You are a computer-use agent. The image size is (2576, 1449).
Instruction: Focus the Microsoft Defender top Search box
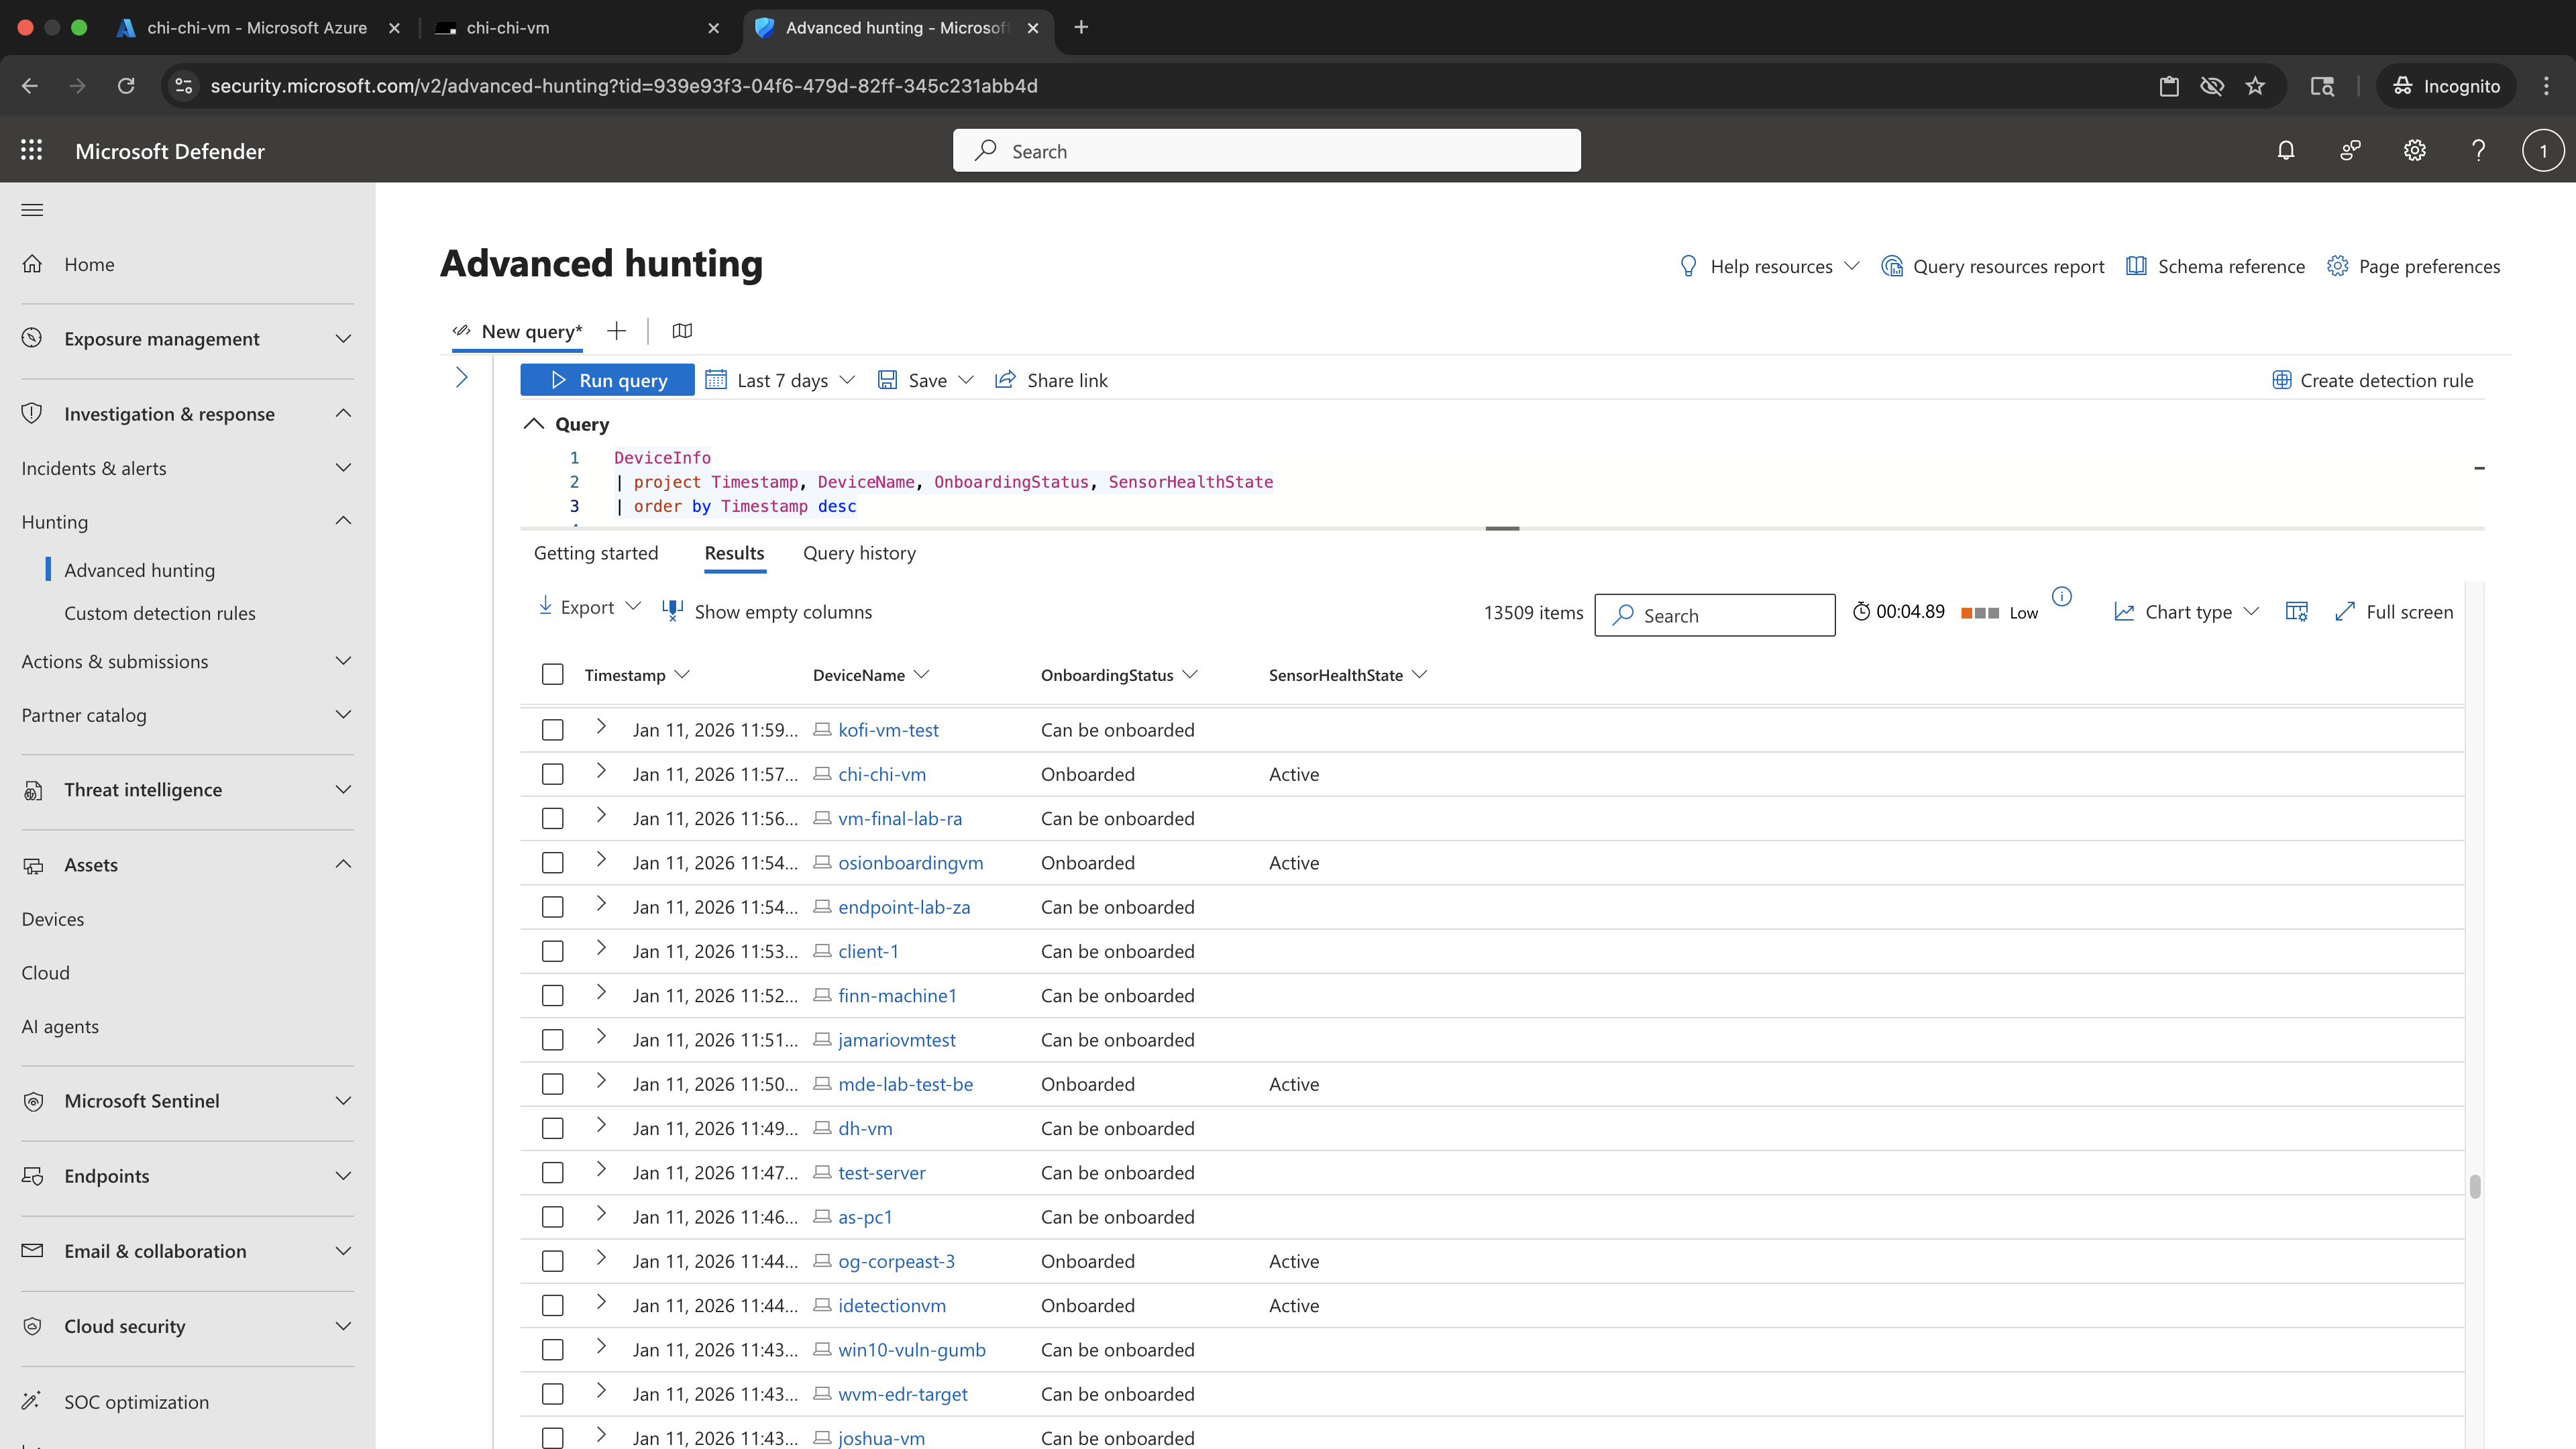click(x=1267, y=151)
